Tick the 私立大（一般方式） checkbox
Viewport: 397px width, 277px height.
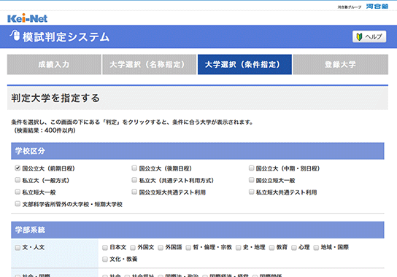[18, 180]
